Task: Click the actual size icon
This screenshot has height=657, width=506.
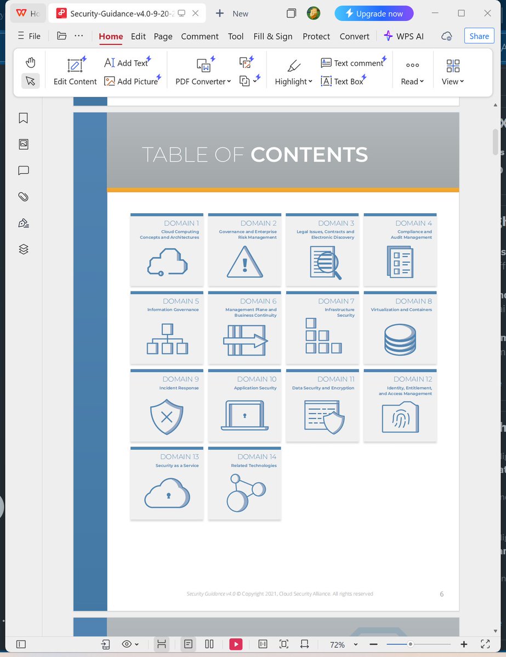Action: tap(263, 644)
